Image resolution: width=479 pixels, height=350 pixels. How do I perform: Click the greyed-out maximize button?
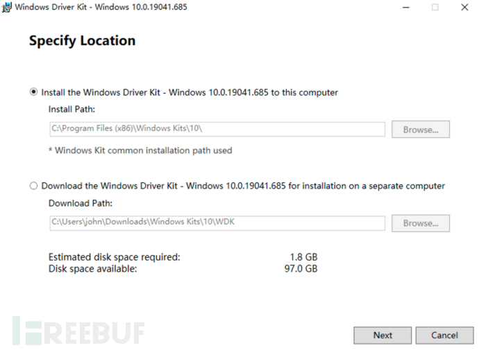pyautogui.click(x=435, y=8)
